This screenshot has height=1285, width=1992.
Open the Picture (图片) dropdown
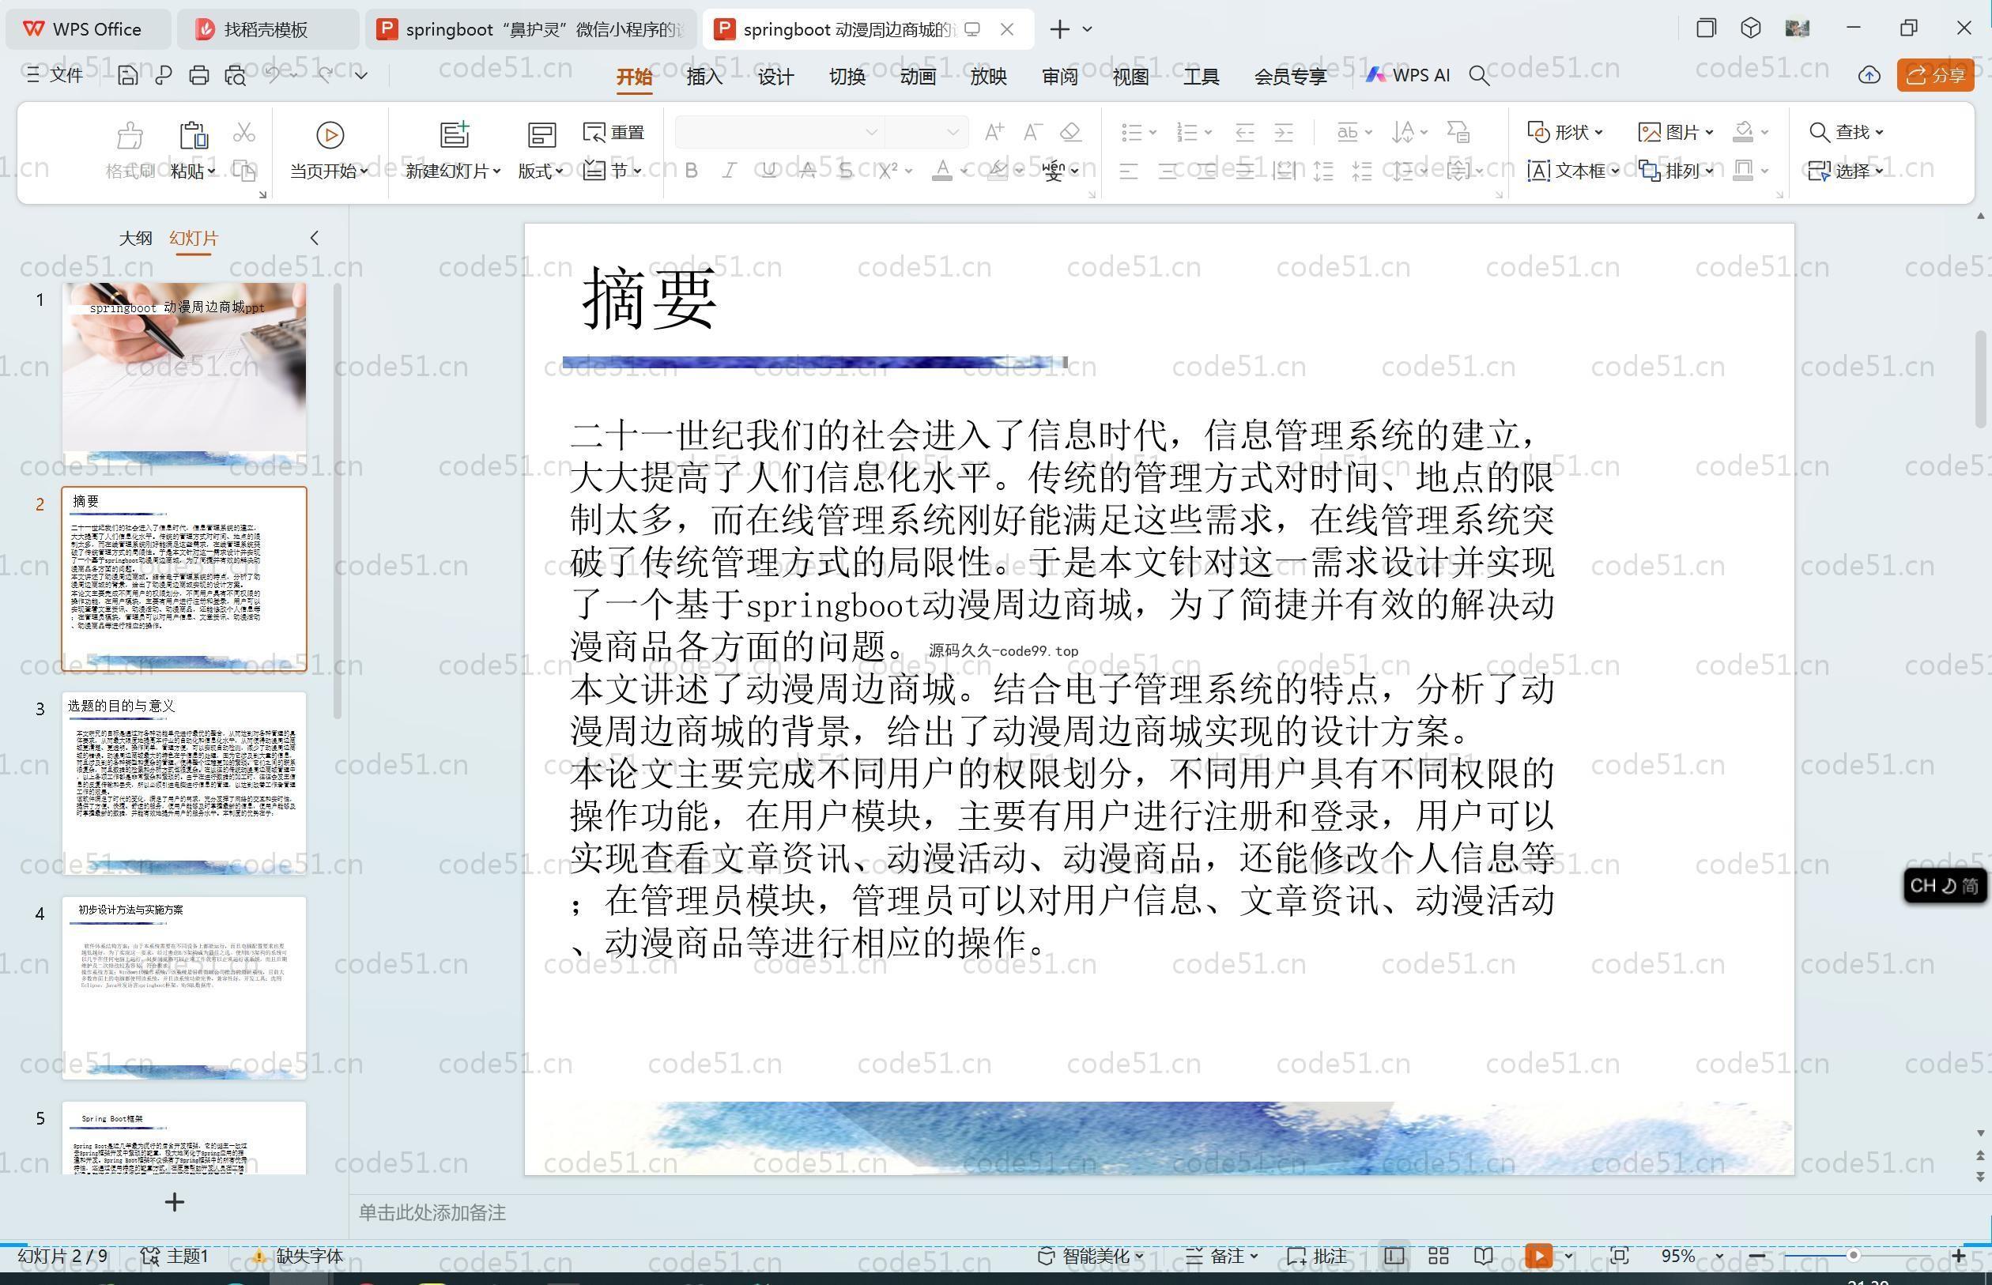click(x=1676, y=132)
